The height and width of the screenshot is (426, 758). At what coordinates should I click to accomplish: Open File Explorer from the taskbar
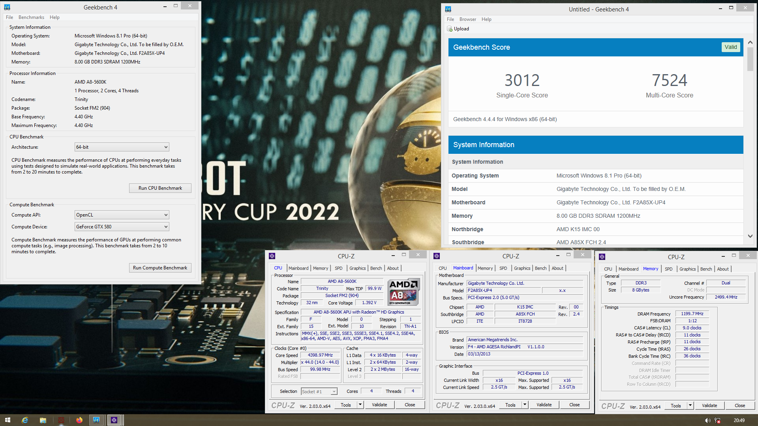pos(43,420)
